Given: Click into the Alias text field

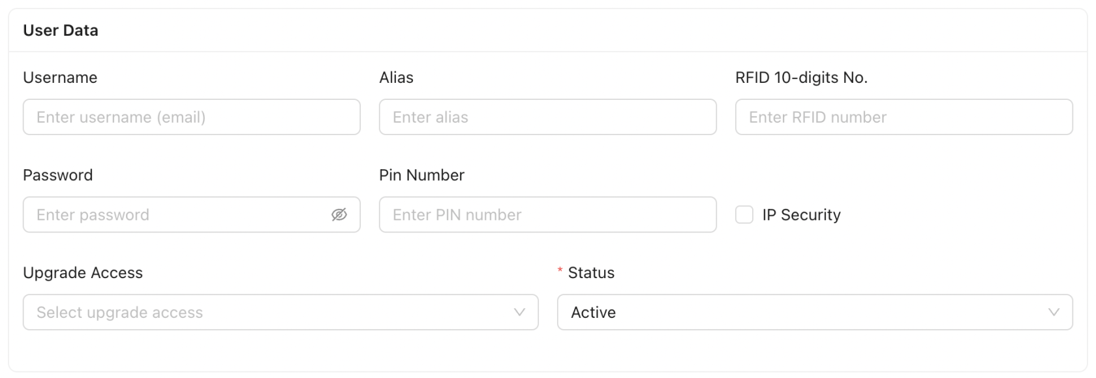Looking at the screenshot, I should pos(547,118).
